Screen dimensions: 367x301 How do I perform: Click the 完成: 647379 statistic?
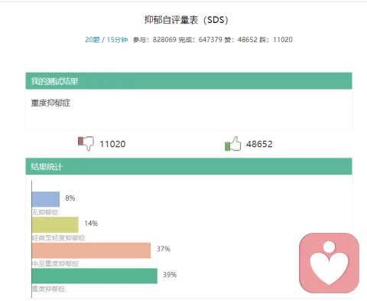point(200,40)
